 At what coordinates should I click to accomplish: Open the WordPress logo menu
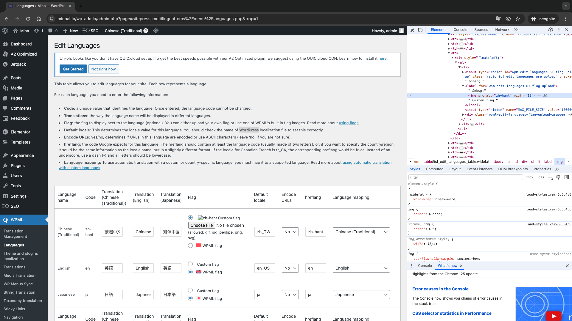click(5, 31)
